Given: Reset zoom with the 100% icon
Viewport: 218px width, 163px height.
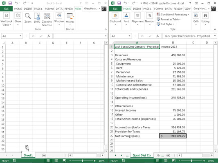Looking at the screenshot, I should point(37,16).
